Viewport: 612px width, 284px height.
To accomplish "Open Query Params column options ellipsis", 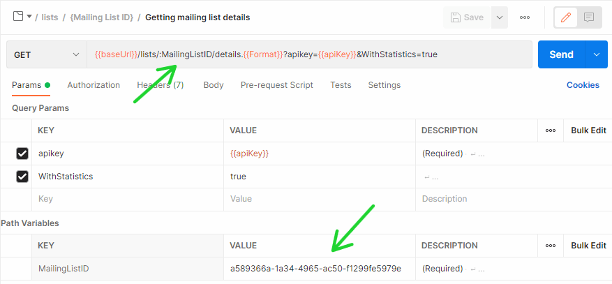I will (x=551, y=130).
